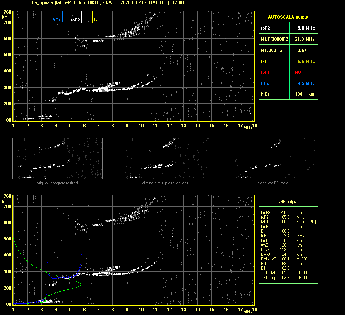Click the TEC[Top] 003.6 TECU entry
345x315 pixels.
(x=283, y=278)
